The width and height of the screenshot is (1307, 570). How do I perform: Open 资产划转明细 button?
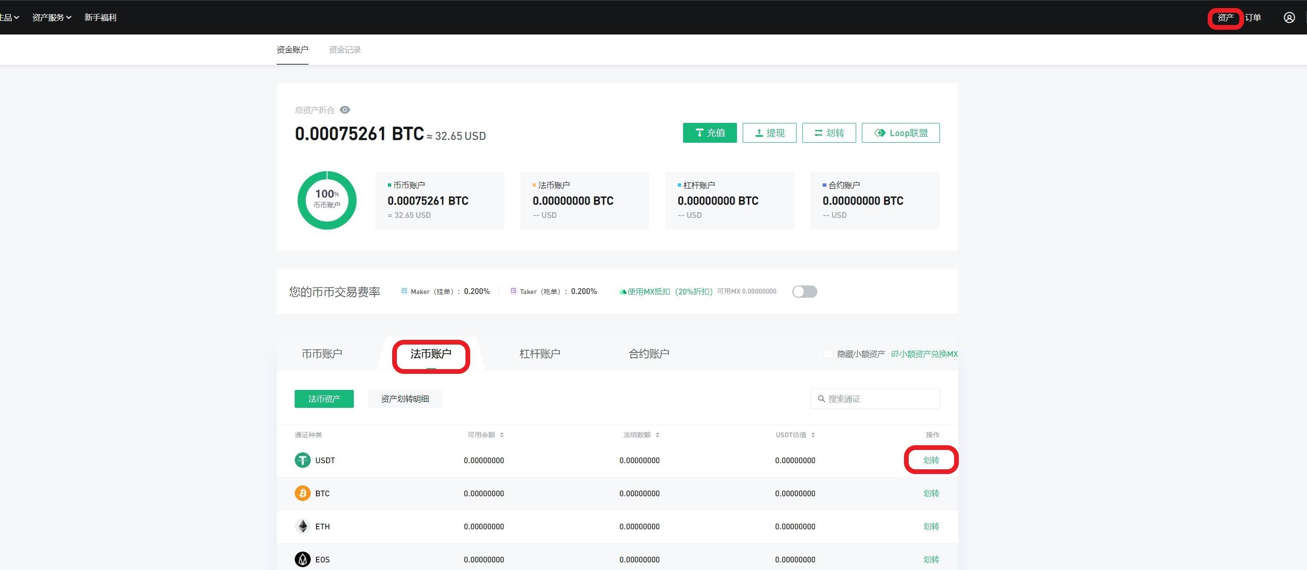405,398
